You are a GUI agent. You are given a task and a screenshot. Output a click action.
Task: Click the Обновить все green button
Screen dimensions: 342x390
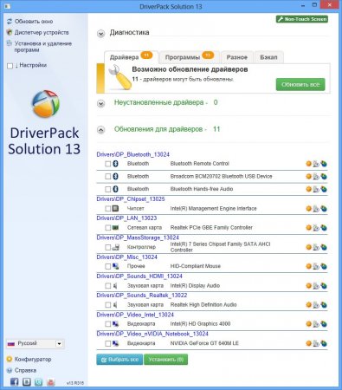300,84
